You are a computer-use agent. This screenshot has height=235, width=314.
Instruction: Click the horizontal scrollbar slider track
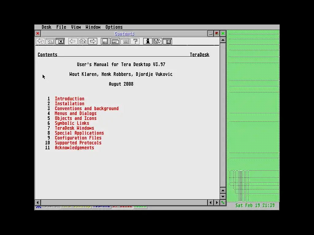click(x=124, y=203)
